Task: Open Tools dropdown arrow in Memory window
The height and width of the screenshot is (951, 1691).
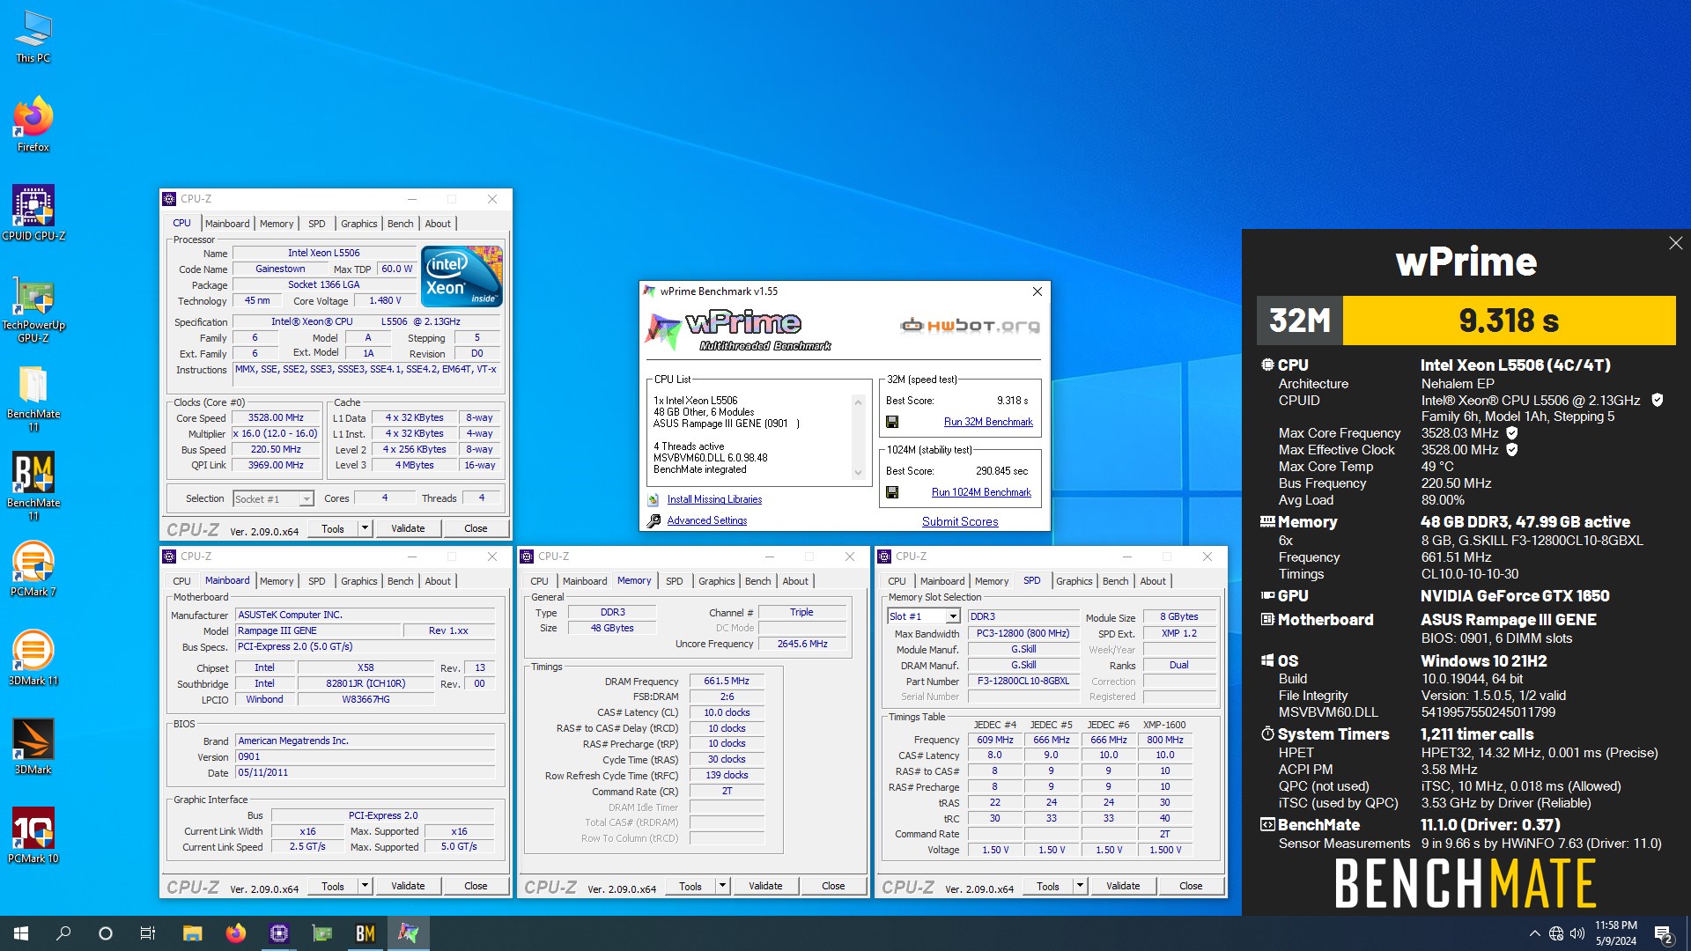Action: (722, 886)
